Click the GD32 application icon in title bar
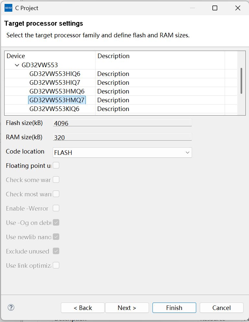This screenshot has width=249, height=322. coord(8,8)
